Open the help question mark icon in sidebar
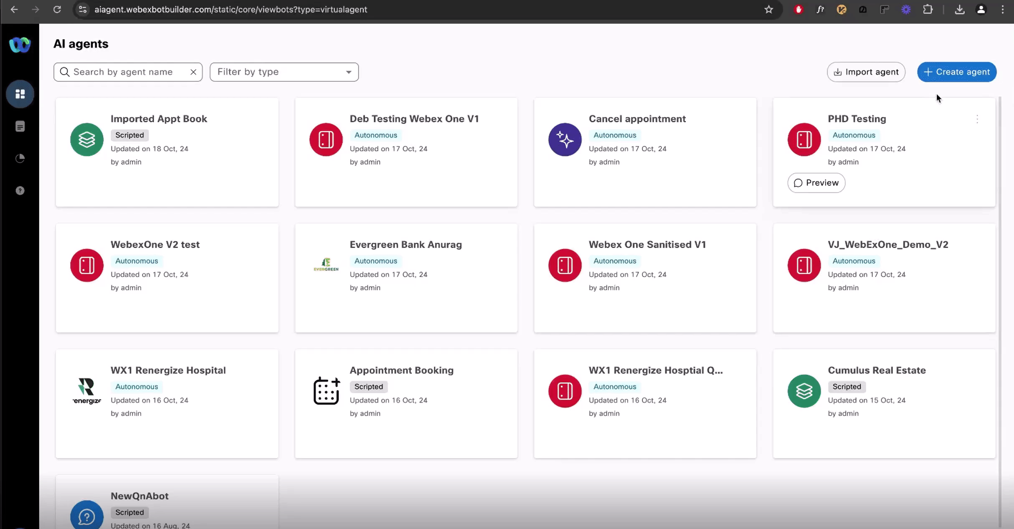Viewport: 1014px width, 529px height. (x=20, y=191)
